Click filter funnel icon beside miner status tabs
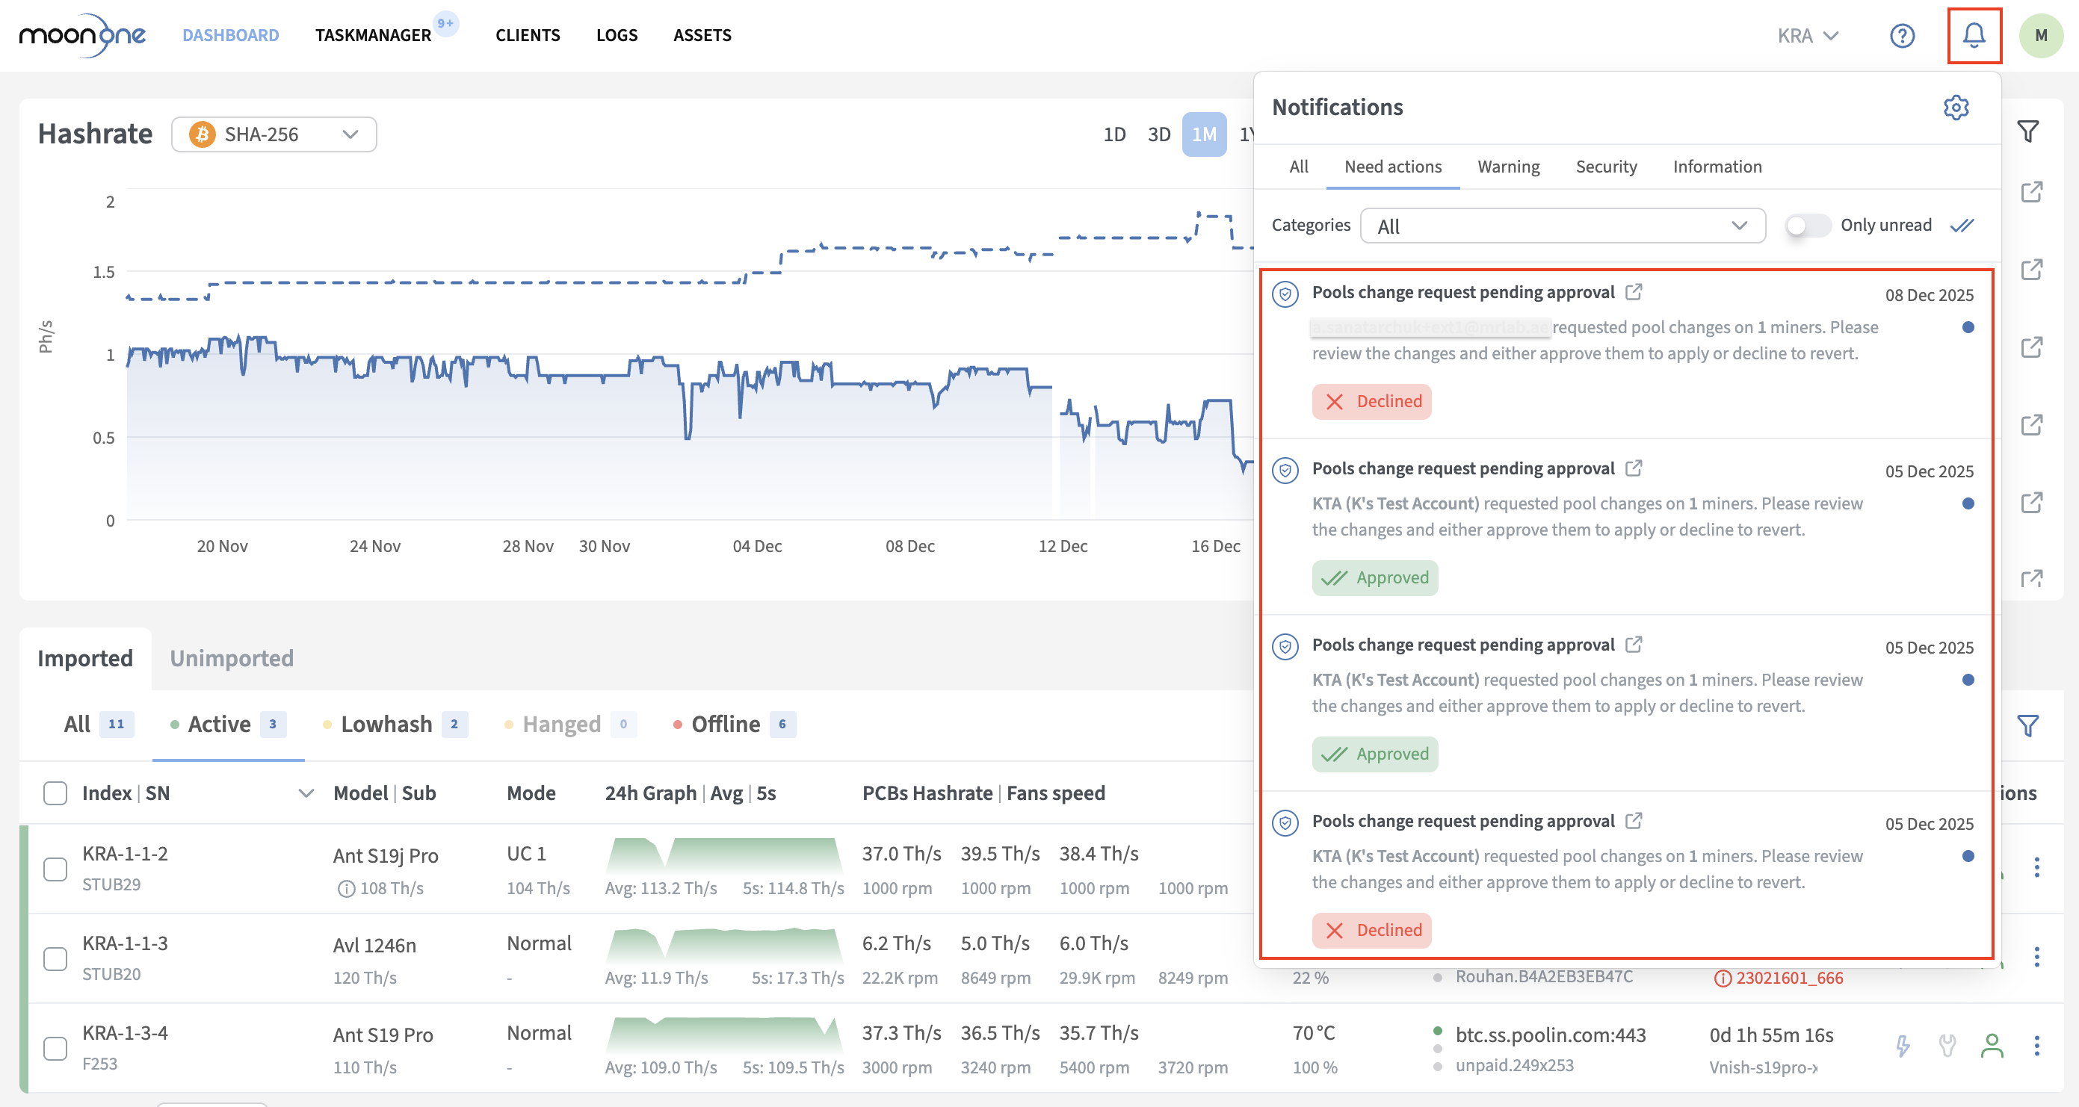Screen dimensions: 2079x1107 point(2027,725)
